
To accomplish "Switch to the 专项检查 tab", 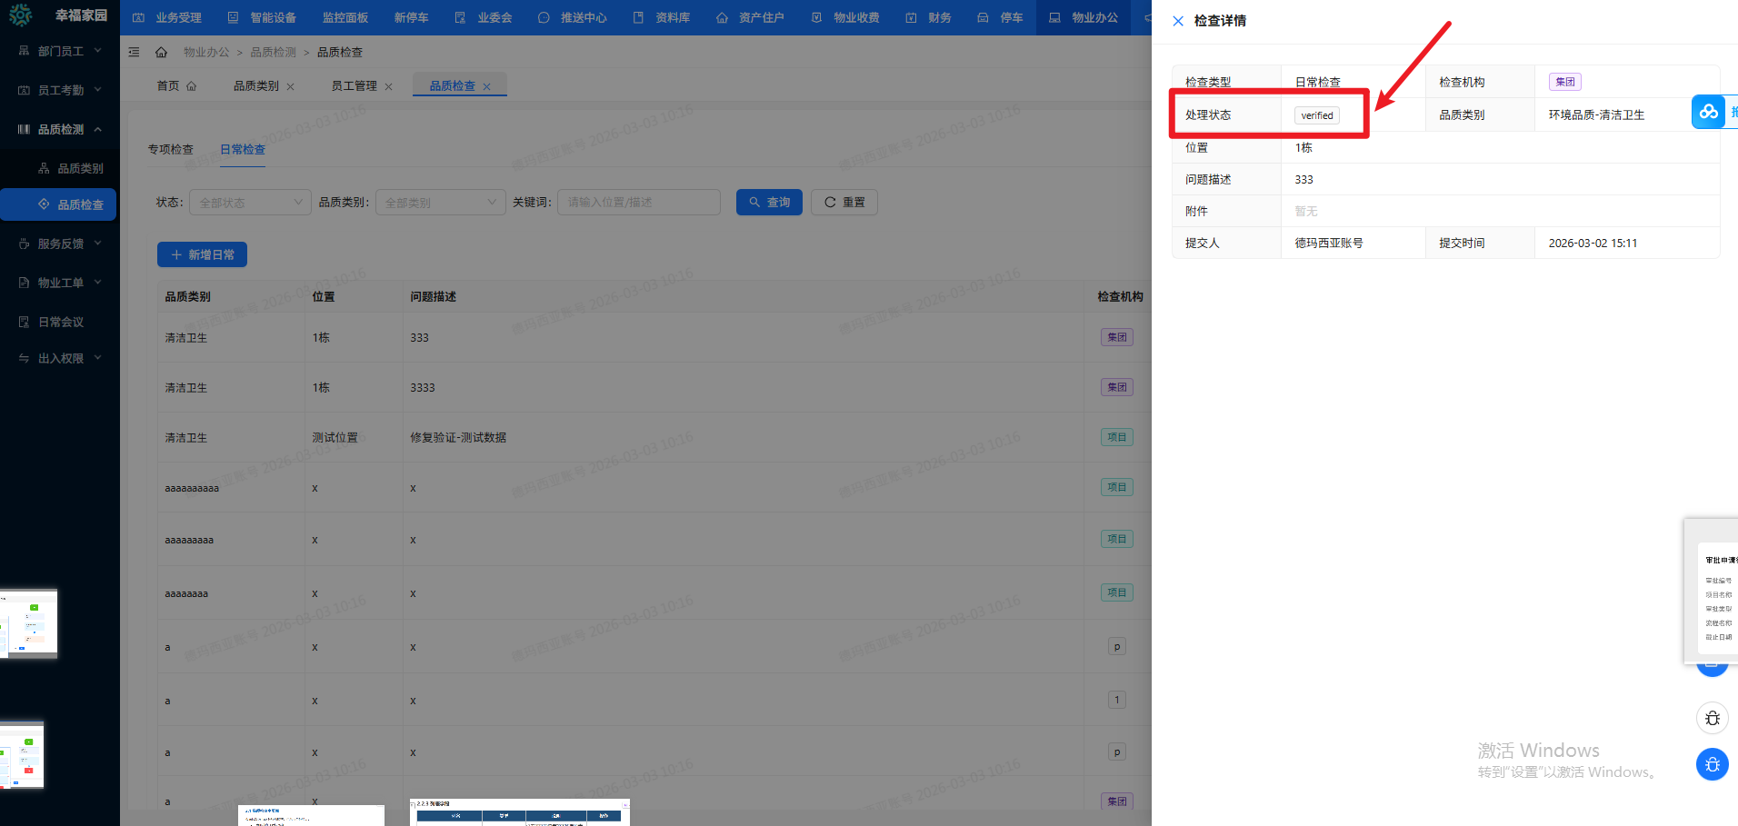I will point(170,149).
